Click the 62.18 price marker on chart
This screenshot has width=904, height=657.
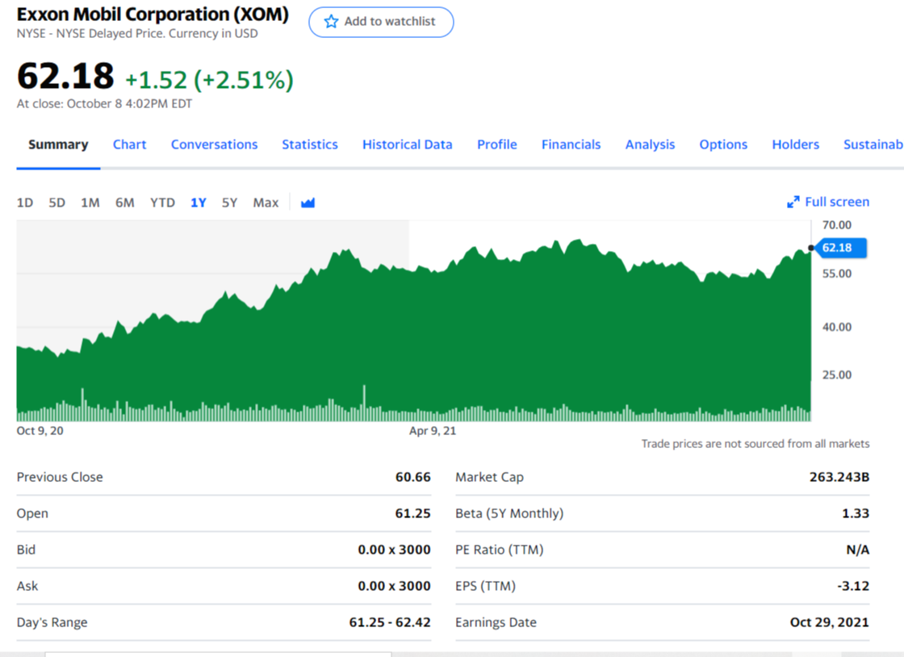[x=839, y=248]
